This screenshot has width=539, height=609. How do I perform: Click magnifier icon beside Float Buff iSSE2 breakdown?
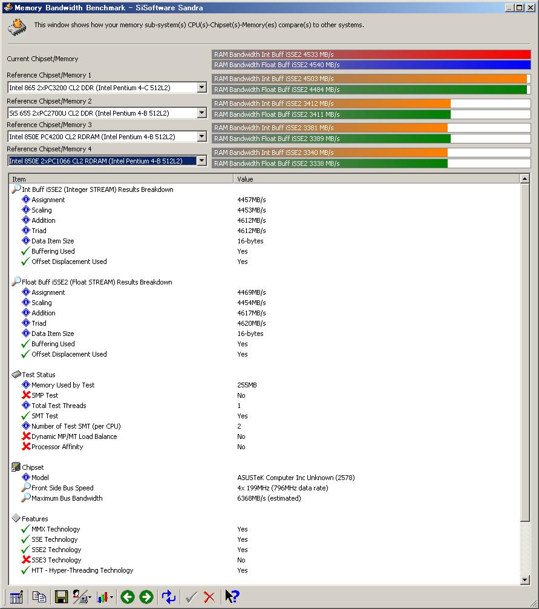coord(16,281)
